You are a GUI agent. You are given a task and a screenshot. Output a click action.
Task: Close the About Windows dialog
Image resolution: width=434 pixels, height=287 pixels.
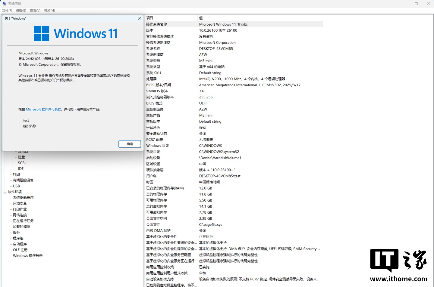(140, 18)
